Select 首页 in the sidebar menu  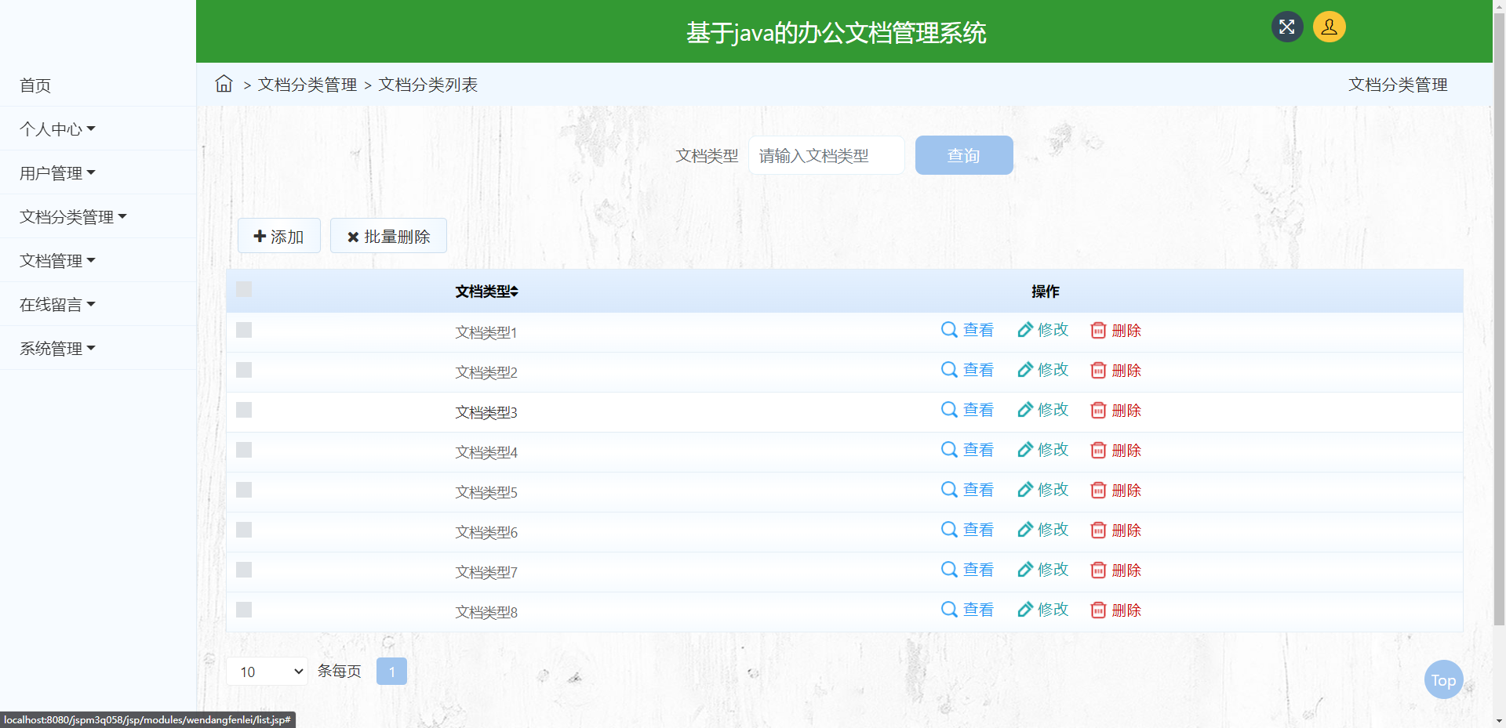point(34,85)
